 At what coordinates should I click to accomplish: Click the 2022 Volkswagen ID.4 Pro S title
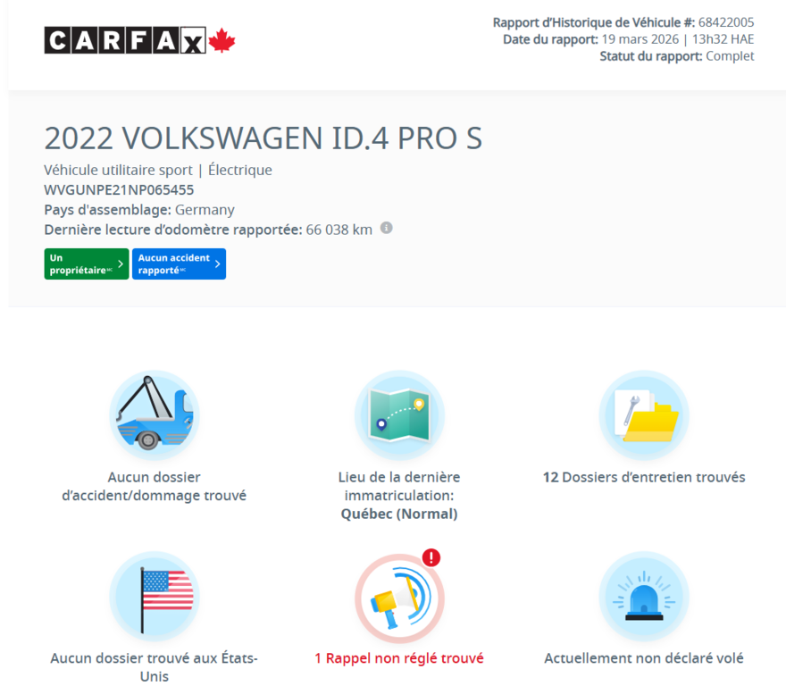click(263, 138)
